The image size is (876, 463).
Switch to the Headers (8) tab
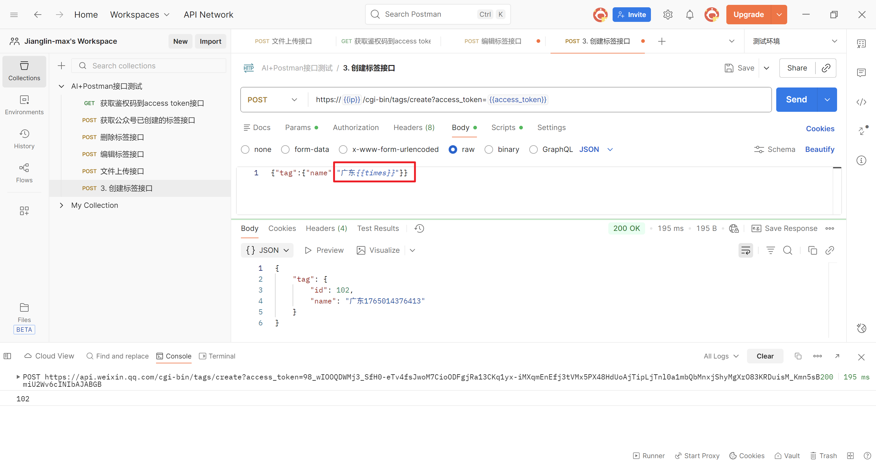tap(414, 127)
